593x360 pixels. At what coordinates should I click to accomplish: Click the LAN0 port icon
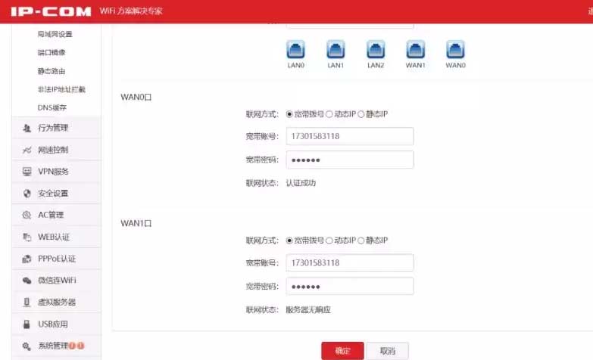(x=296, y=49)
